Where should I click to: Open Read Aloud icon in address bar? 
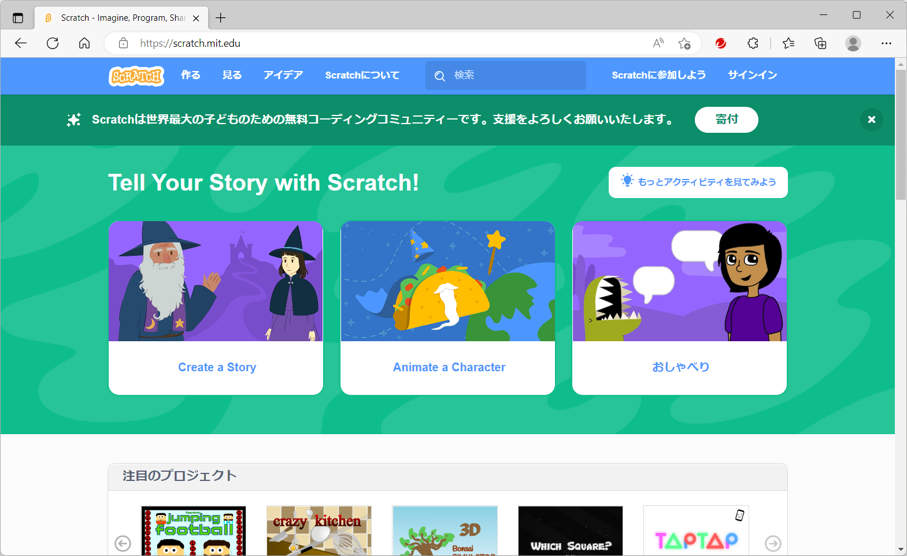pyautogui.click(x=658, y=43)
